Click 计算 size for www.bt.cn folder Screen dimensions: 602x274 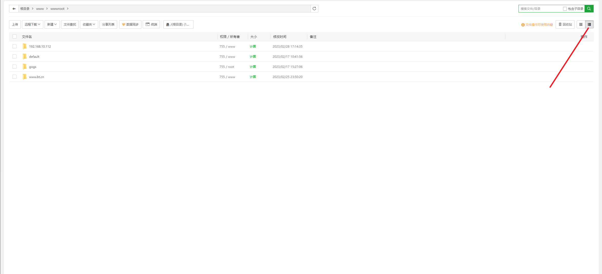tap(253, 77)
